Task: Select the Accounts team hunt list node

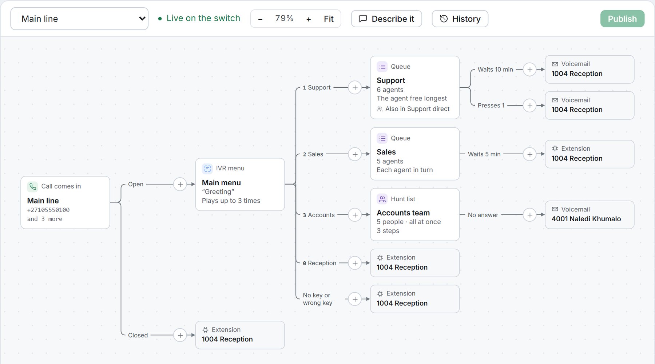Action: (415, 214)
